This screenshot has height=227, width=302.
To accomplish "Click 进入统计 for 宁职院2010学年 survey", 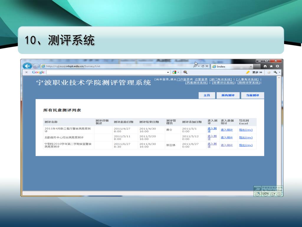I will 227,145.
